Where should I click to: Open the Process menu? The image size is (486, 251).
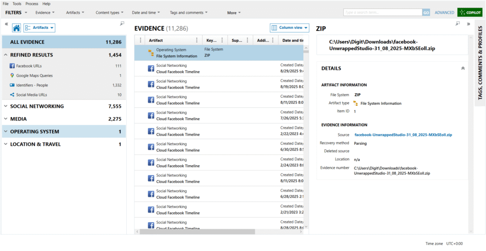click(32, 4)
